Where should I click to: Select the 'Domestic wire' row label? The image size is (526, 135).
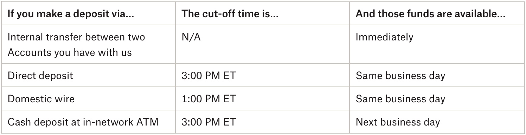[41, 99]
